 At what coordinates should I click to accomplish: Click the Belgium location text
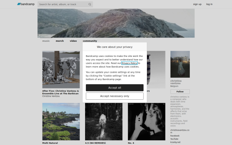click(x=174, y=86)
